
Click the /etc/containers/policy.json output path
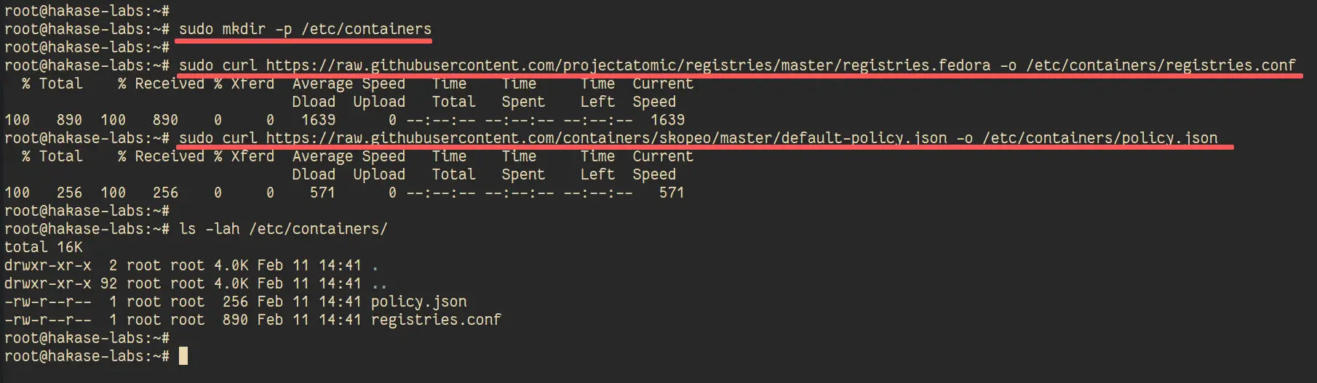(x=1099, y=138)
